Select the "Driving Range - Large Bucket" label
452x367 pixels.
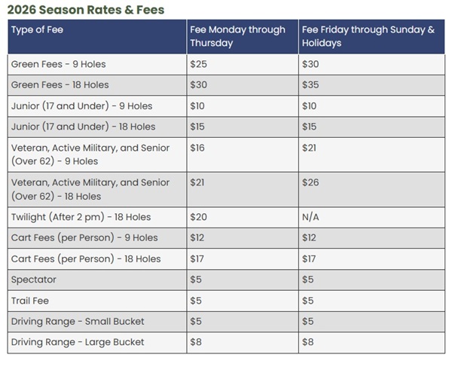pos(78,343)
